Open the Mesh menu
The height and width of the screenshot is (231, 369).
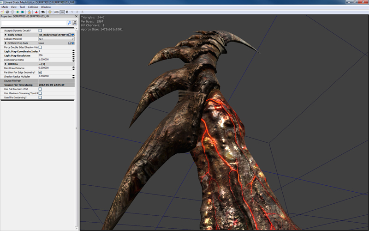point(5,7)
